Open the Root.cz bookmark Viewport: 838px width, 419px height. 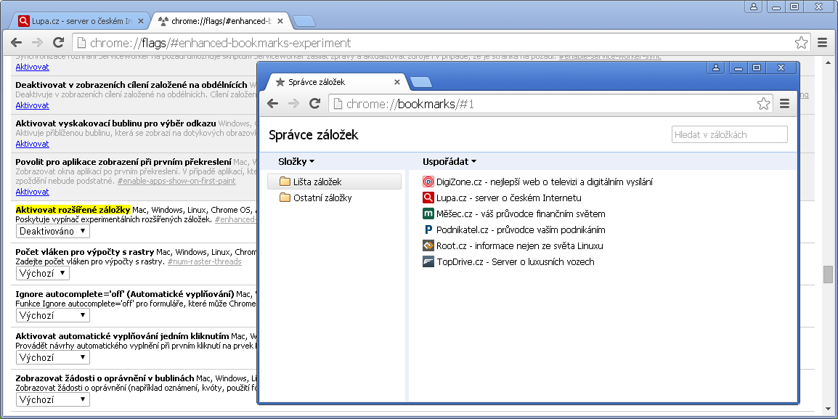click(519, 245)
